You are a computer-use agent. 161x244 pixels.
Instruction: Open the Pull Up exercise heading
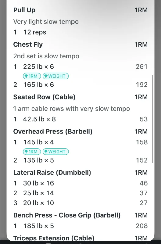pos(24,10)
